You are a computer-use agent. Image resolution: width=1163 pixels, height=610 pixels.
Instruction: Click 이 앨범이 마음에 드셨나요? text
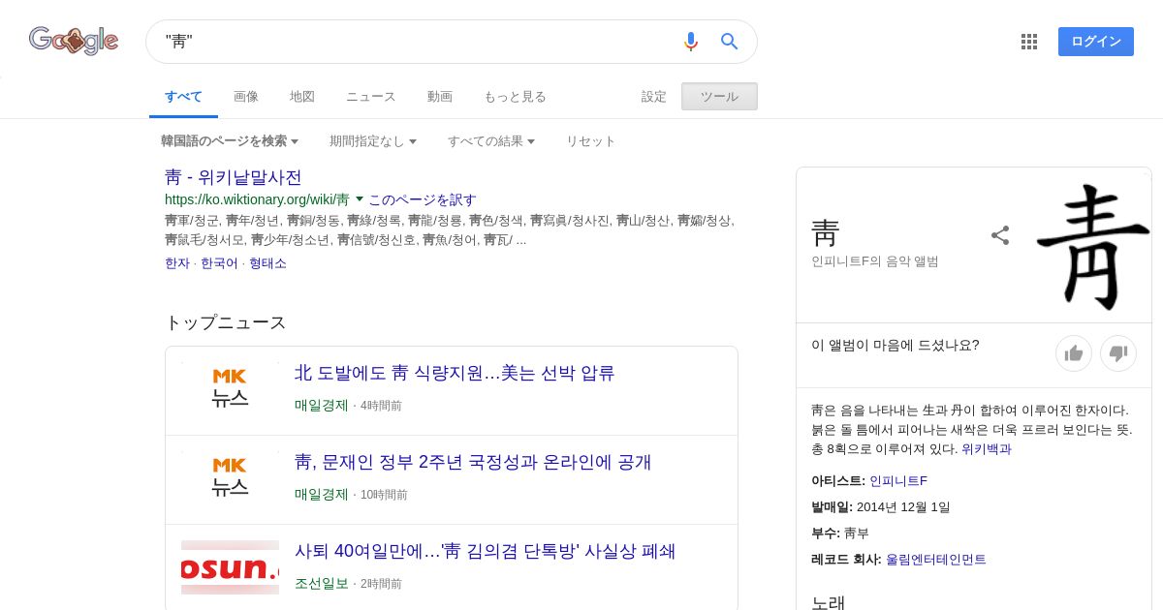click(x=896, y=345)
